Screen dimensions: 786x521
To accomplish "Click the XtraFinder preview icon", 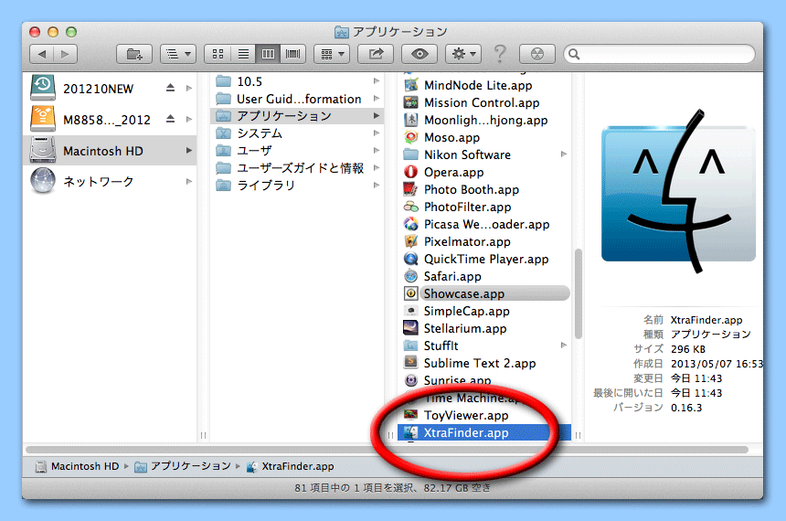I will 678,193.
